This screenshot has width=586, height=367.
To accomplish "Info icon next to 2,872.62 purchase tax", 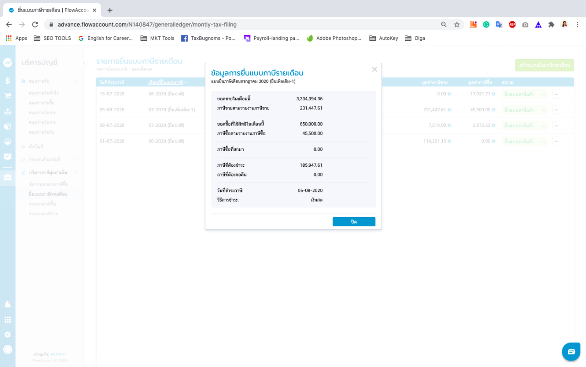I will (x=494, y=126).
